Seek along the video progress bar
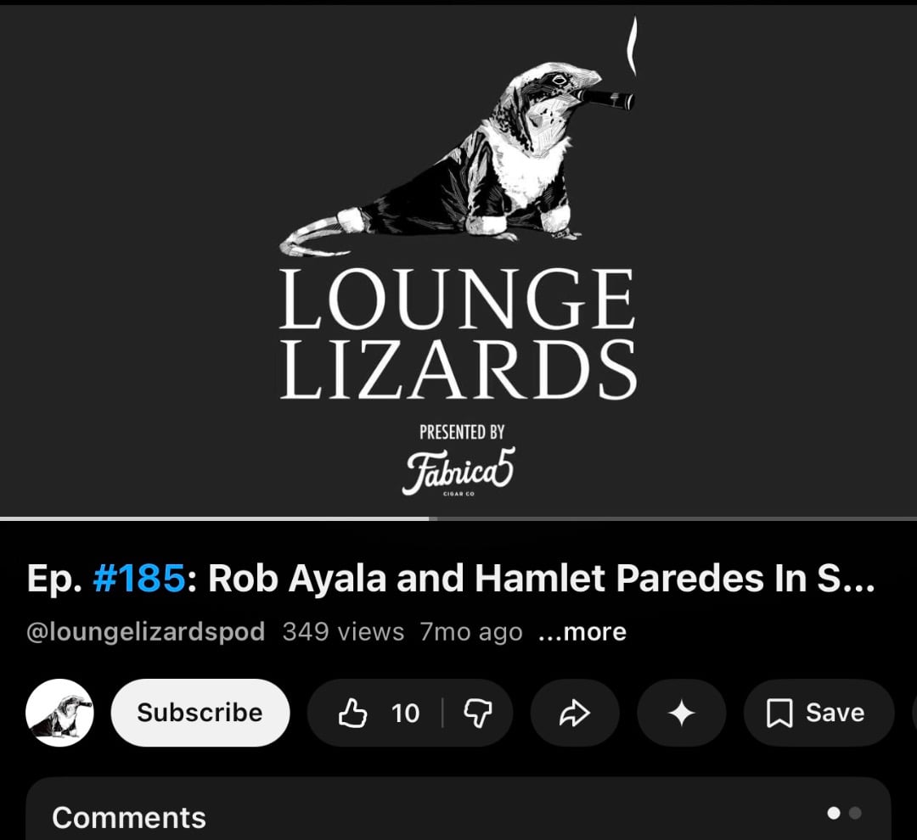 (x=458, y=518)
